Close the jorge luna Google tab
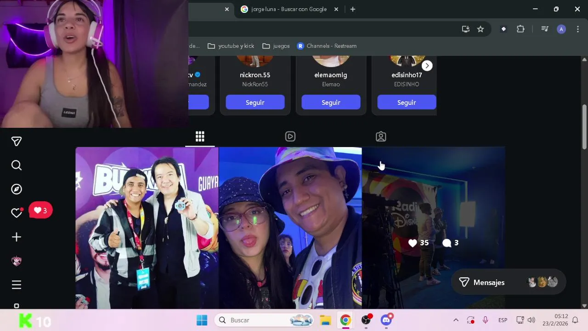Screen dimensions: 588x331 tap(336, 9)
